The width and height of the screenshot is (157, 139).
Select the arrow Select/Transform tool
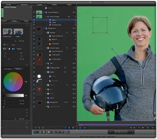(x=35, y=132)
